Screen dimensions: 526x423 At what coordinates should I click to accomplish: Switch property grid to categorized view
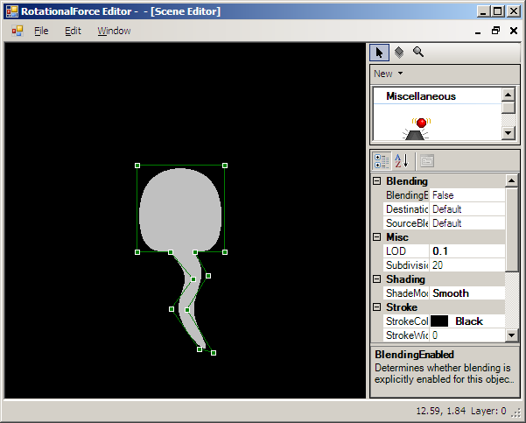(382, 160)
